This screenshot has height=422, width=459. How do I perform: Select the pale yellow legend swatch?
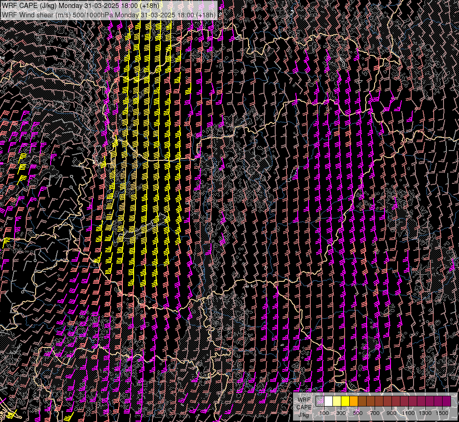(x=337, y=401)
